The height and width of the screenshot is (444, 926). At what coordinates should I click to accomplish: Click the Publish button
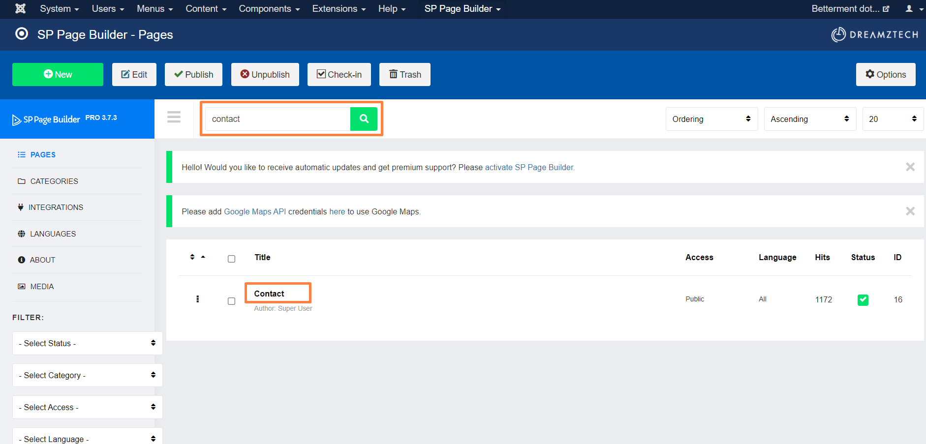193,74
